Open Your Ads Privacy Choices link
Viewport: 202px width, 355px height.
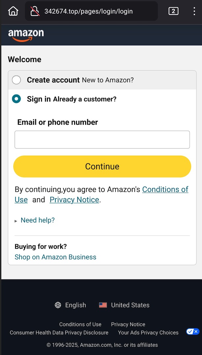(148, 333)
